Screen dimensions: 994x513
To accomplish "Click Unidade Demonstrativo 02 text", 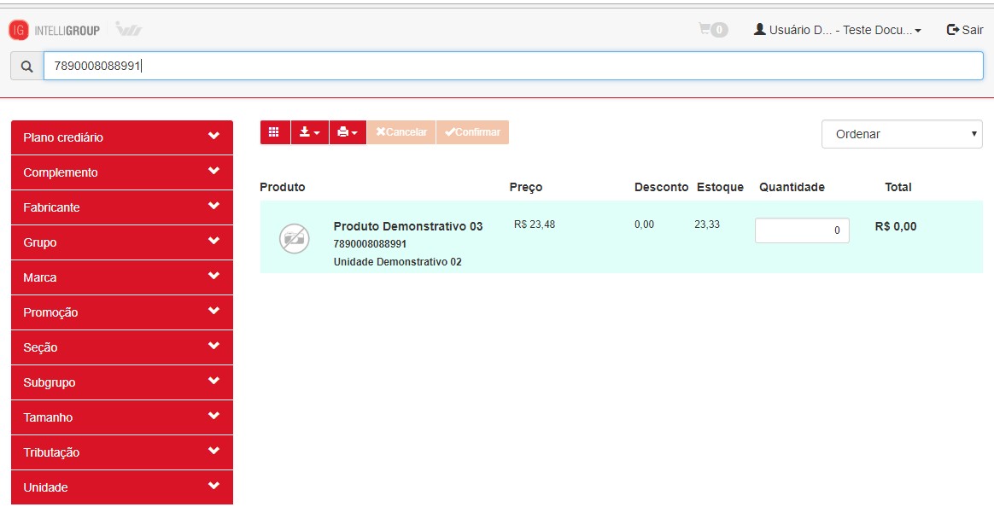I will coord(397,261).
